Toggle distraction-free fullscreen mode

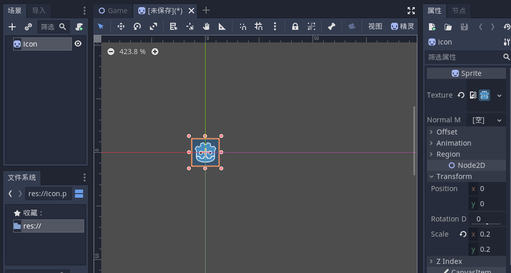coord(411,11)
